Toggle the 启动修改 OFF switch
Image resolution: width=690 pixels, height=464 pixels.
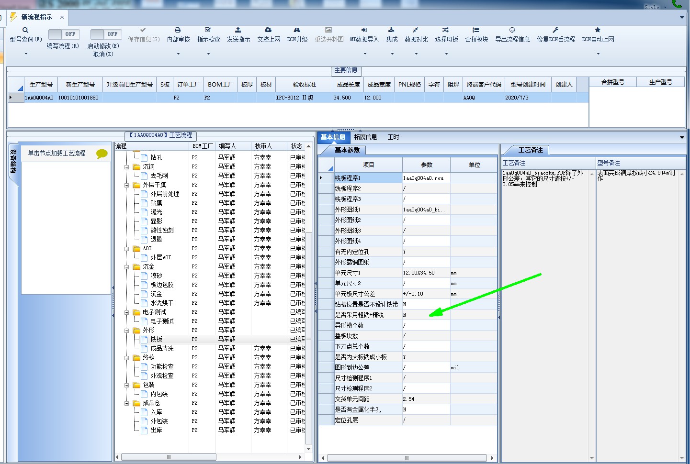coord(106,34)
